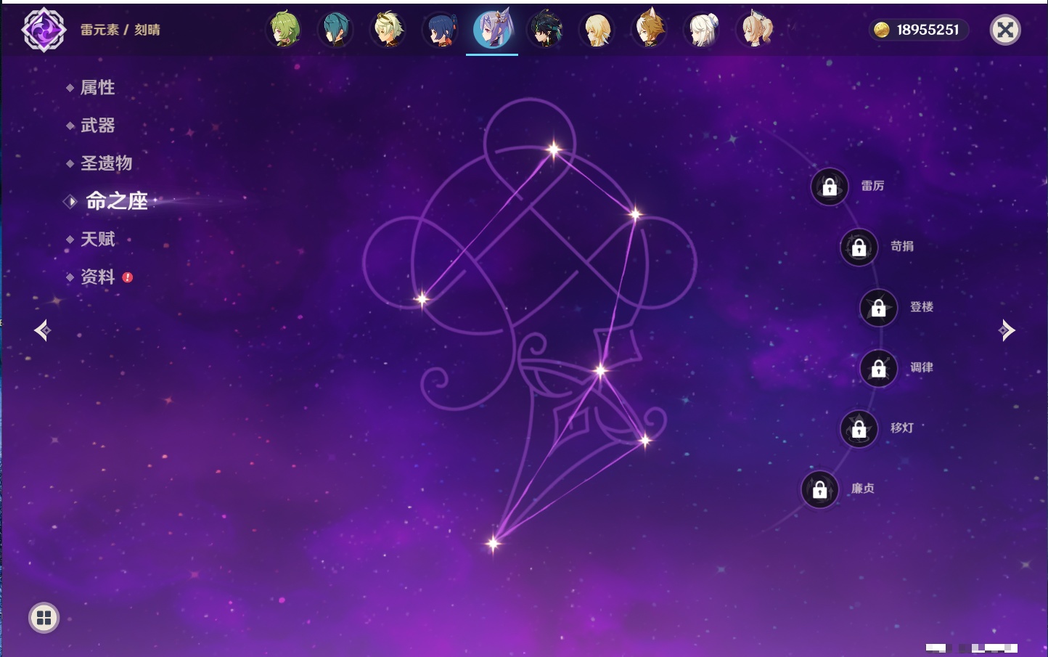Click the topmost star of the constellation
Screen dimensions: 1048x657
click(554, 150)
